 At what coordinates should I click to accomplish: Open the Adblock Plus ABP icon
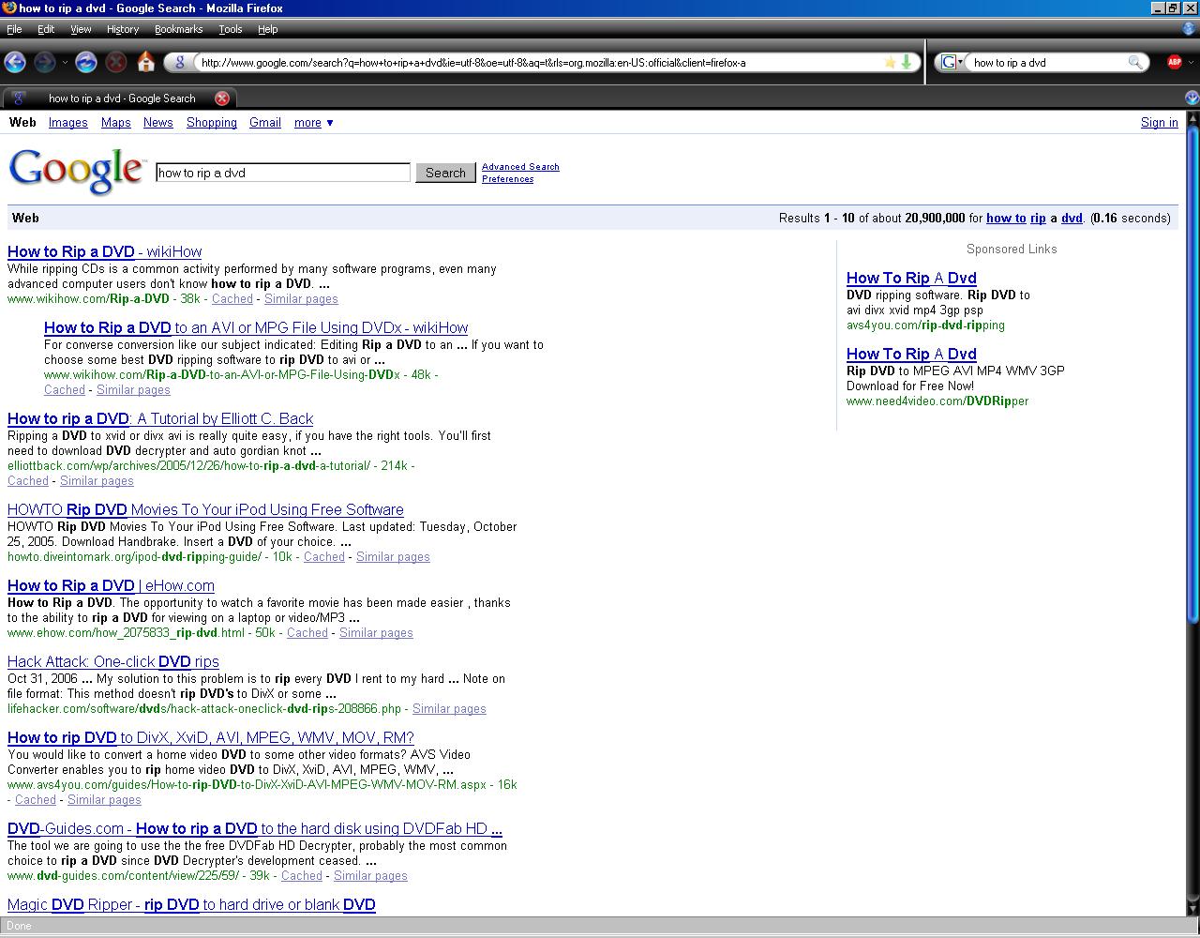coord(1175,62)
